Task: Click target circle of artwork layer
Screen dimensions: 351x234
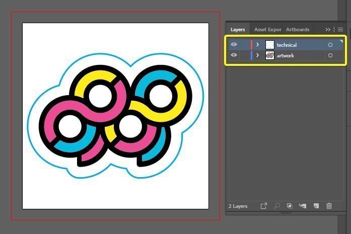Action: click(x=330, y=55)
